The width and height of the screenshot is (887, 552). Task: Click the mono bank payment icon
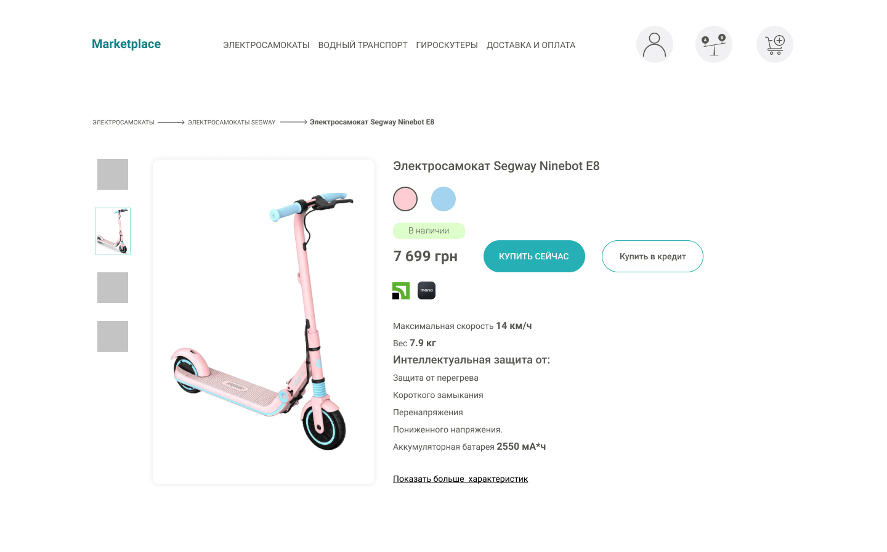(x=426, y=291)
